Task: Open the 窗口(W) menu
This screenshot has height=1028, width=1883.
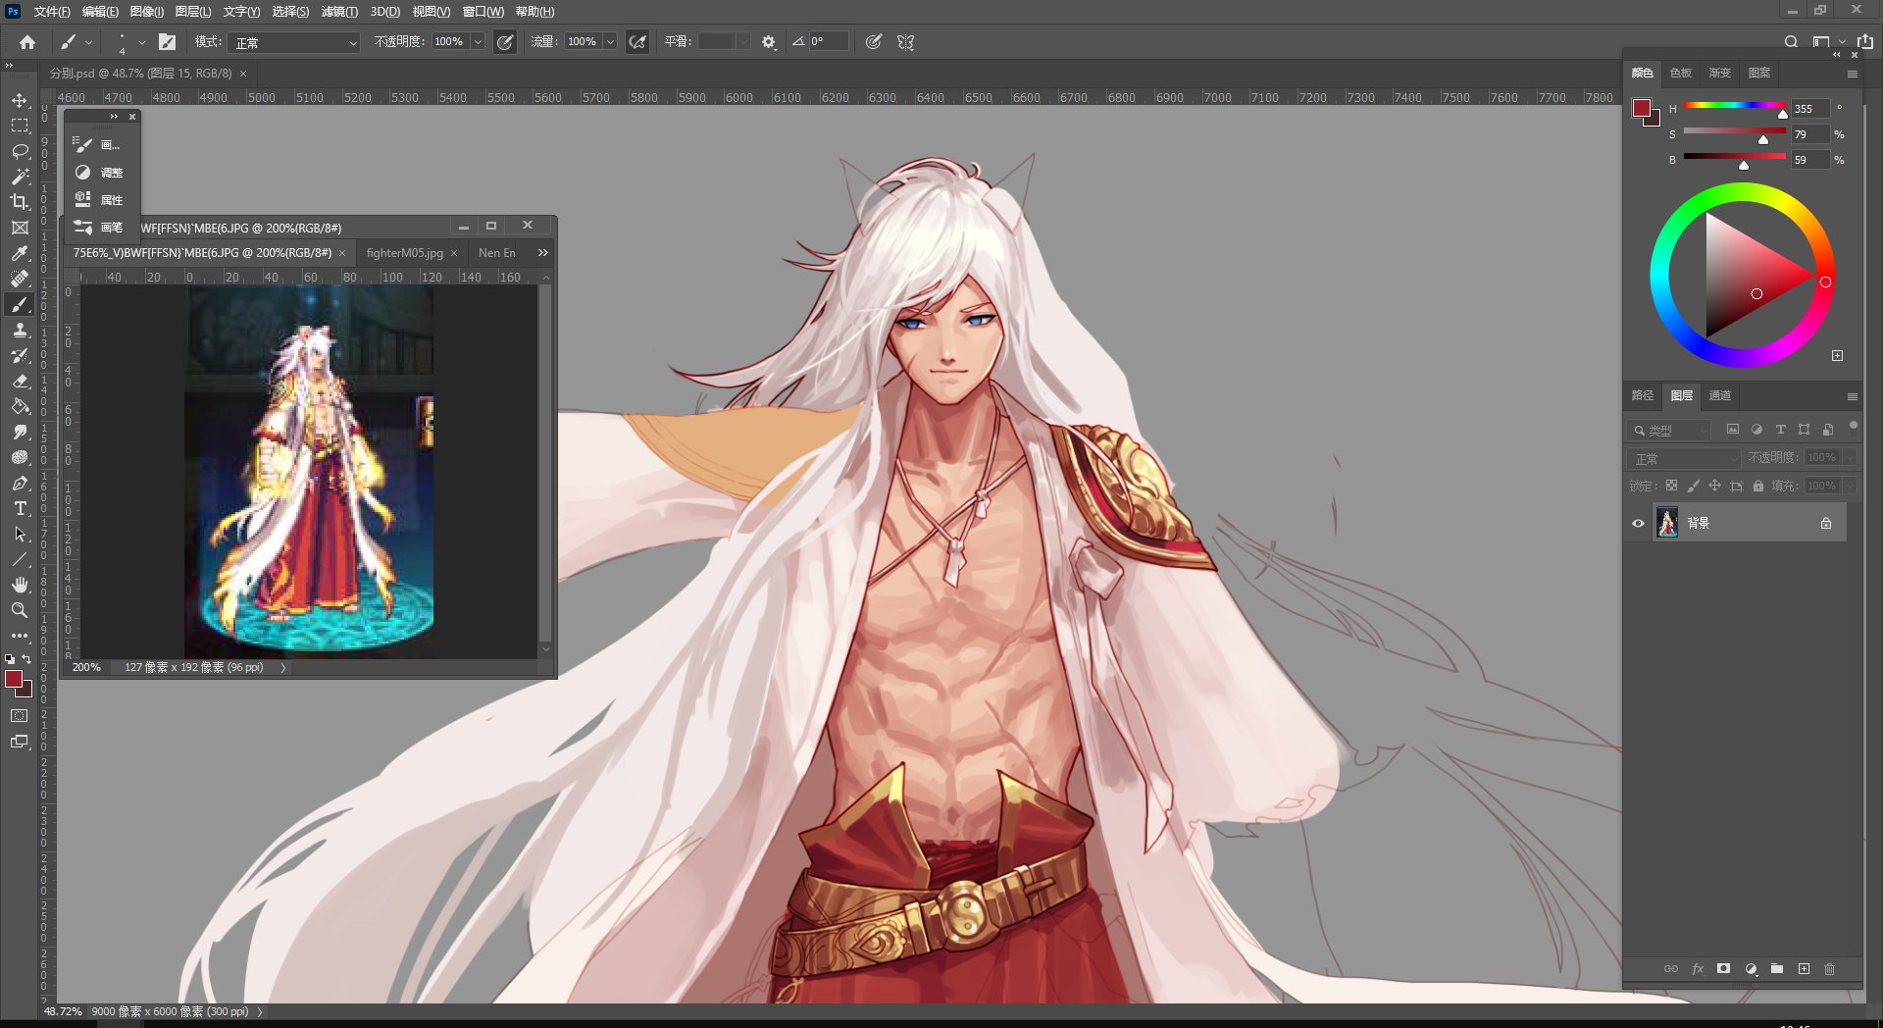Action: 483,12
